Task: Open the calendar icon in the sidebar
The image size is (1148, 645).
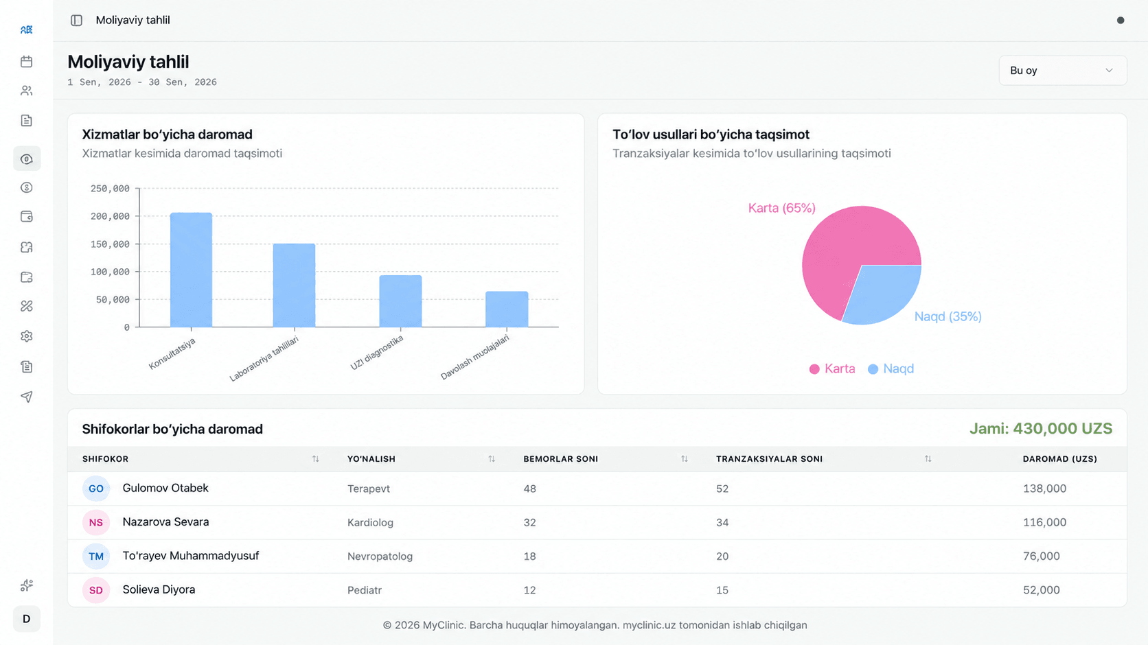Action: (26, 62)
